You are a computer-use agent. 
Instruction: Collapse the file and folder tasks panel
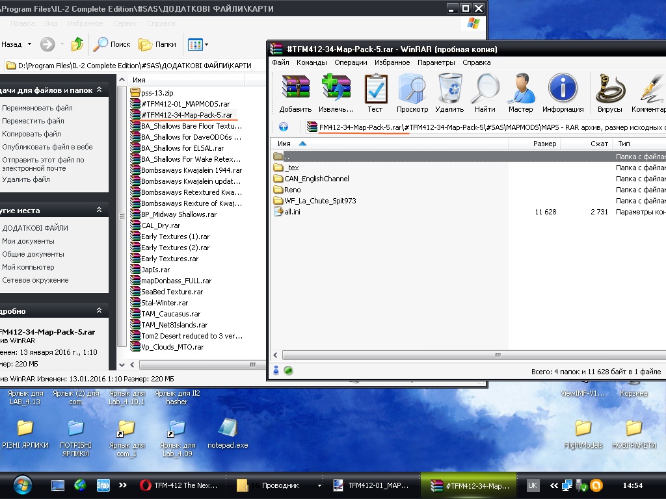(99, 90)
